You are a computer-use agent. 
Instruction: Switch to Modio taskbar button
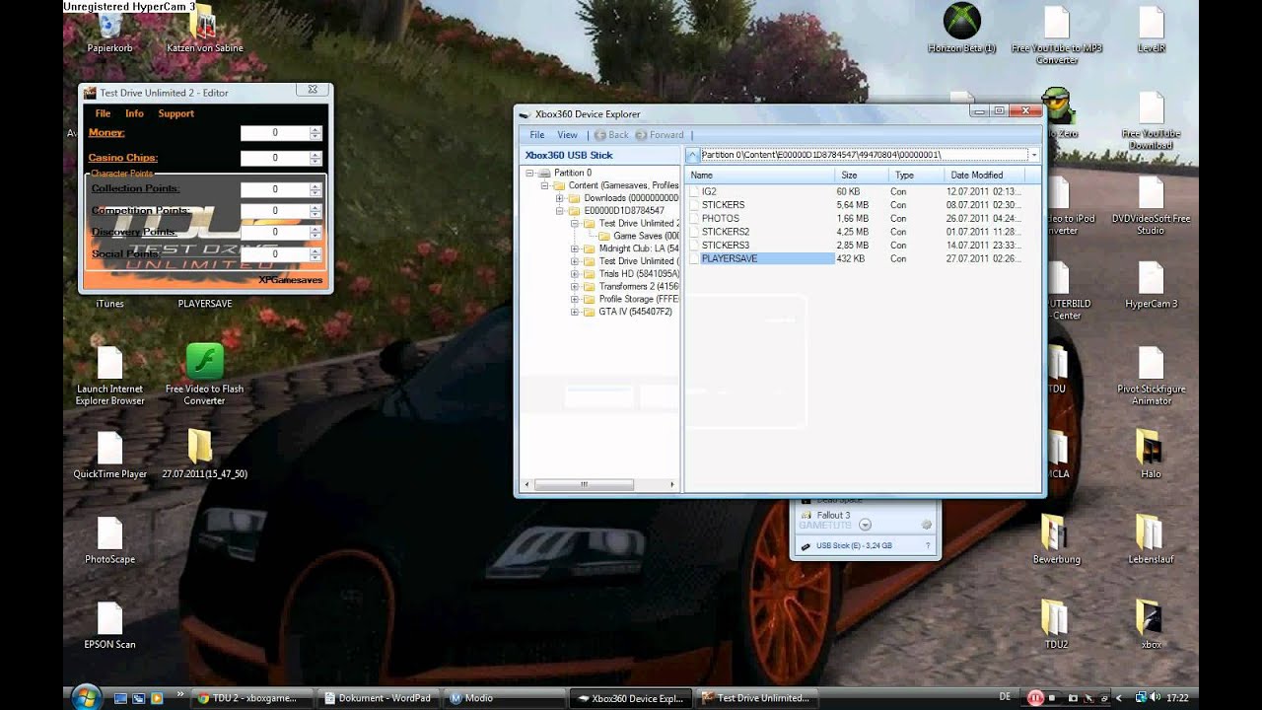click(505, 698)
